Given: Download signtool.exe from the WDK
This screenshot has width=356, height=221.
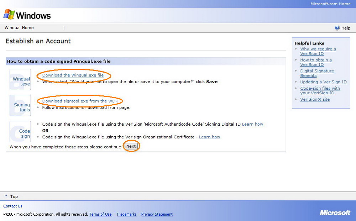Looking at the screenshot, I should point(80,101).
